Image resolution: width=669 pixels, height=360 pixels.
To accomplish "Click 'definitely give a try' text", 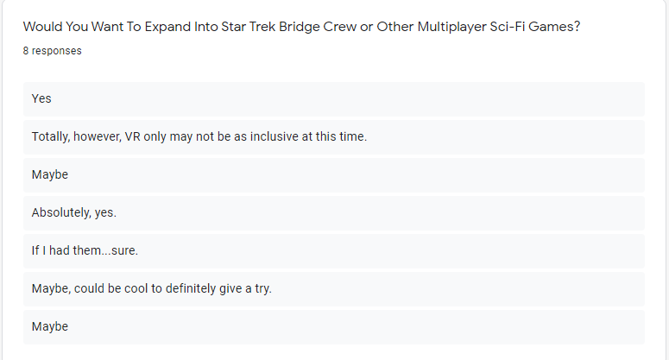I will coord(218,288).
